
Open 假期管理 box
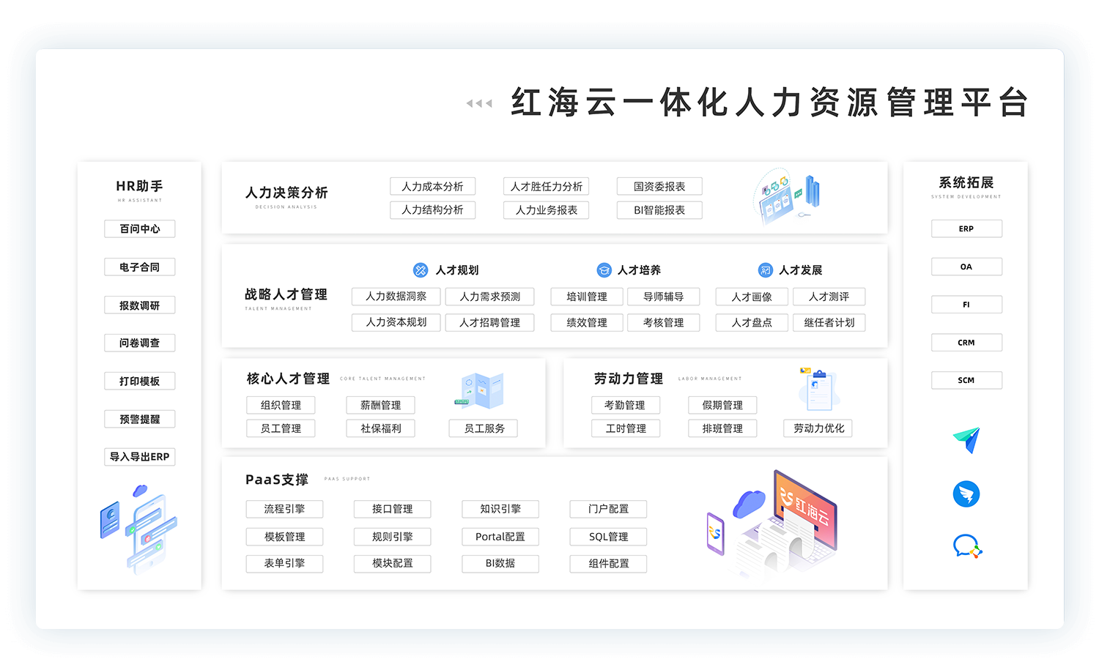click(723, 405)
